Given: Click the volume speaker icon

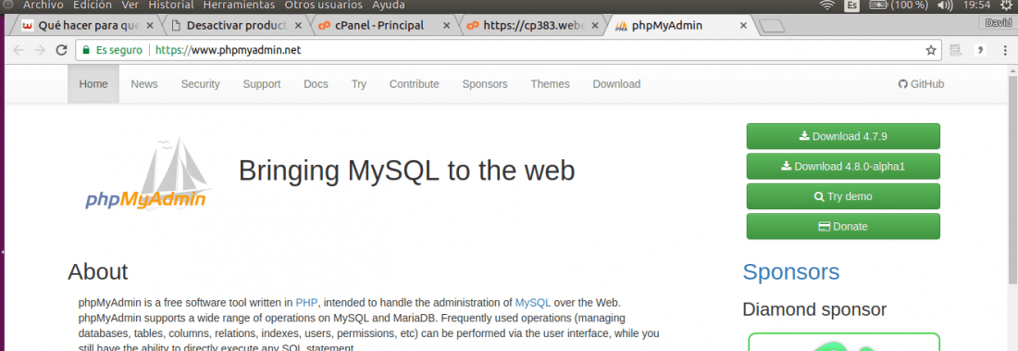Looking at the screenshot, I should pyautogui.click(x=945, y=6).
